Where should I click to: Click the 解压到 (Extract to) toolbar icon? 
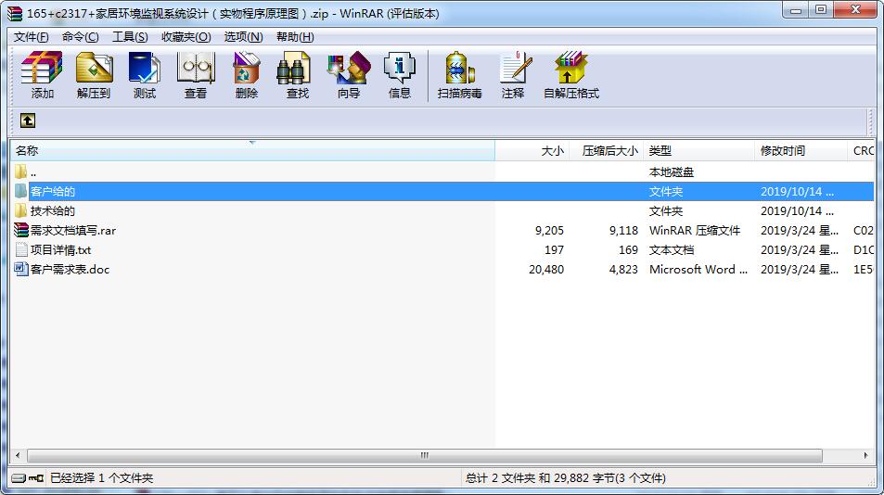pos(94,75)
